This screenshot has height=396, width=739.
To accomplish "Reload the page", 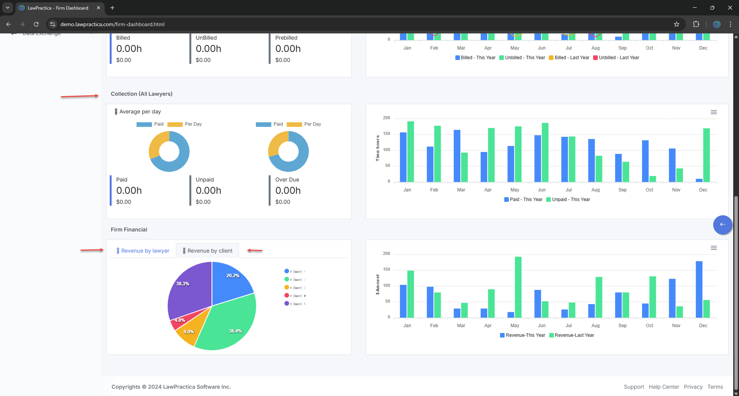I will [x=36, y=24].
